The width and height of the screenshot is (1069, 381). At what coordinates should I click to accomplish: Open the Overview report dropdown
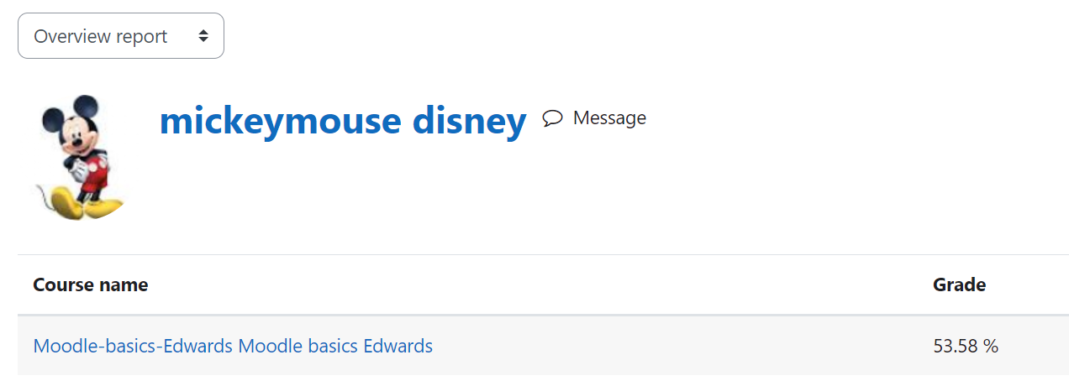[121, 36]
